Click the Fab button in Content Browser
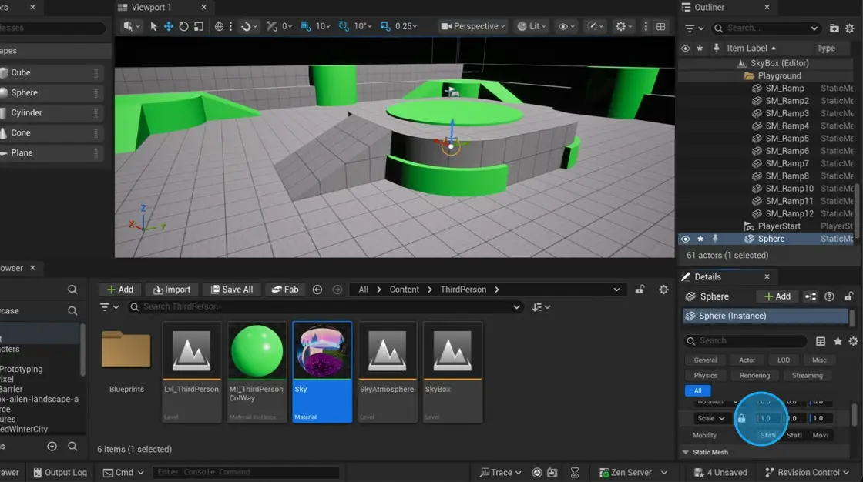Image resolution: width=863 pixels, height=482 pixels. (x=285, y=290)
